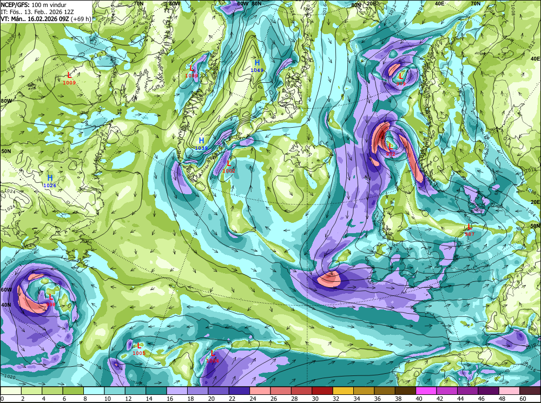
Task: Click the dark maroon swatch above 60
Action: (x=530, y=391)
